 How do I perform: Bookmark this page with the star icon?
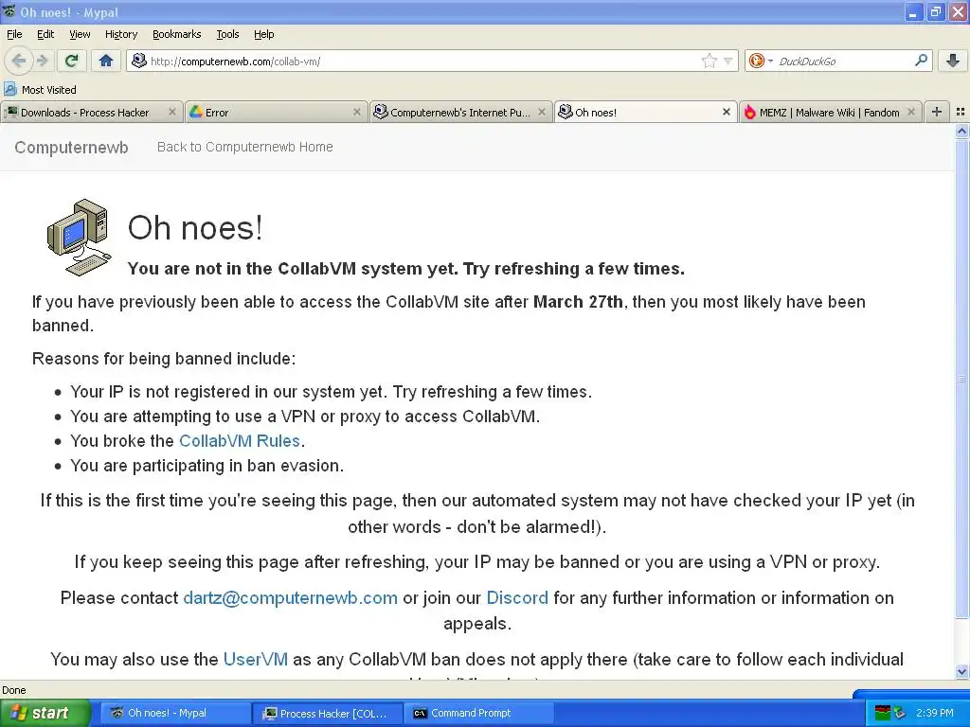coord(709,61)
